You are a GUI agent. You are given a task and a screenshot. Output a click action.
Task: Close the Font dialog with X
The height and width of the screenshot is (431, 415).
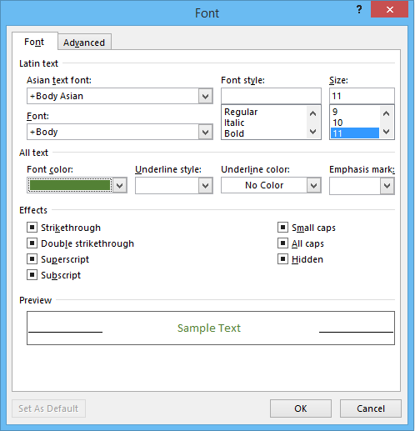coord(389,10)
